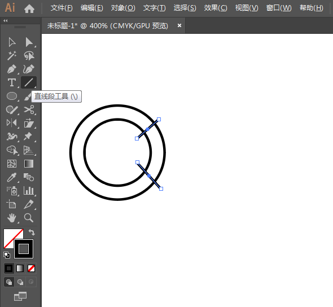Open the 视图(V) menu
Viewport: 333px width, 307px height.
click(247, 8)
